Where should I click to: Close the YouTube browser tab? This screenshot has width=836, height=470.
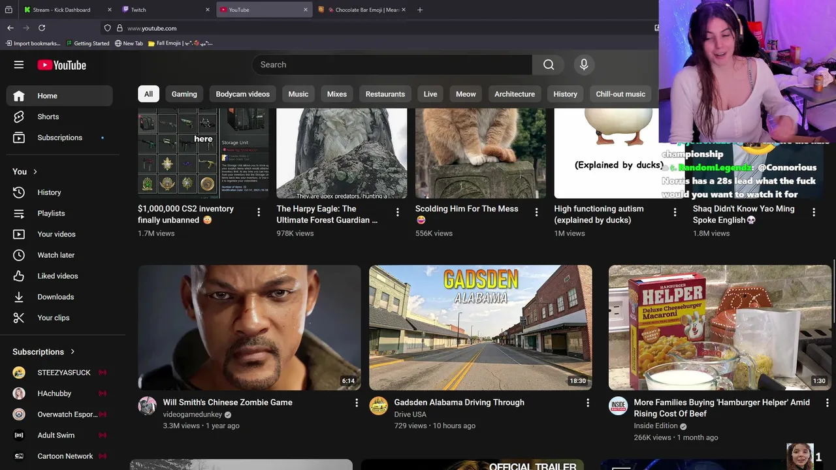(x=305, y=10)
